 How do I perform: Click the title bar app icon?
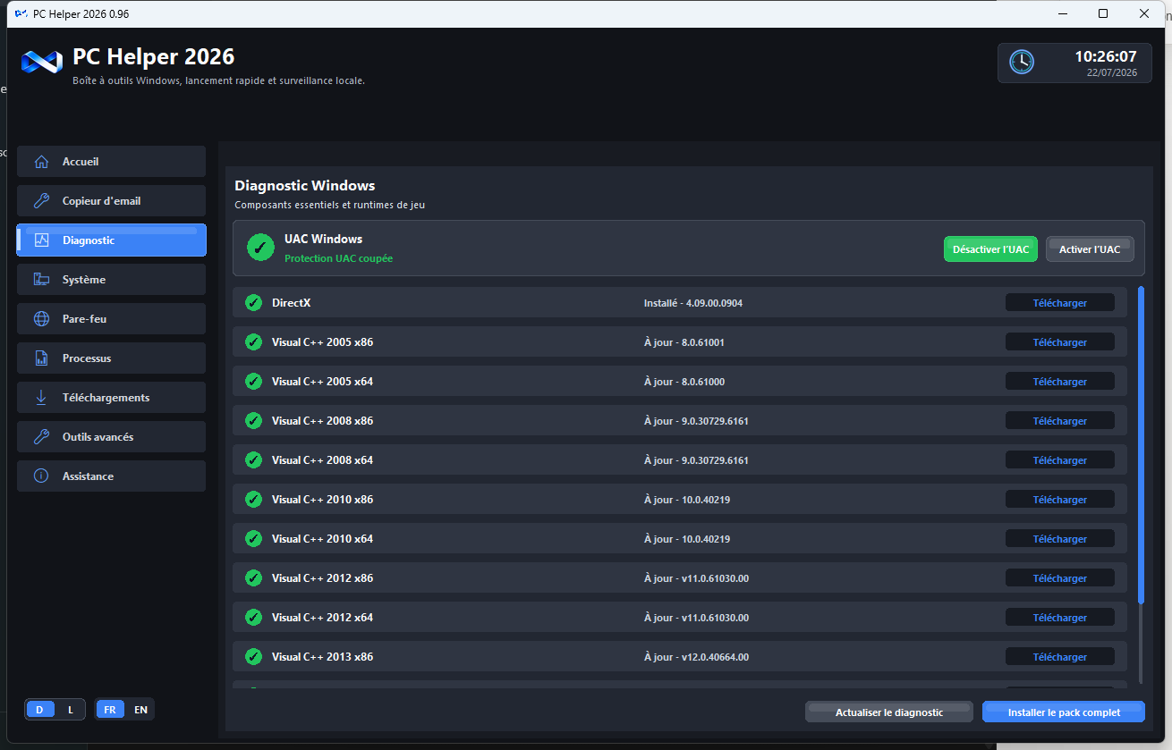(x=21, y=13)
